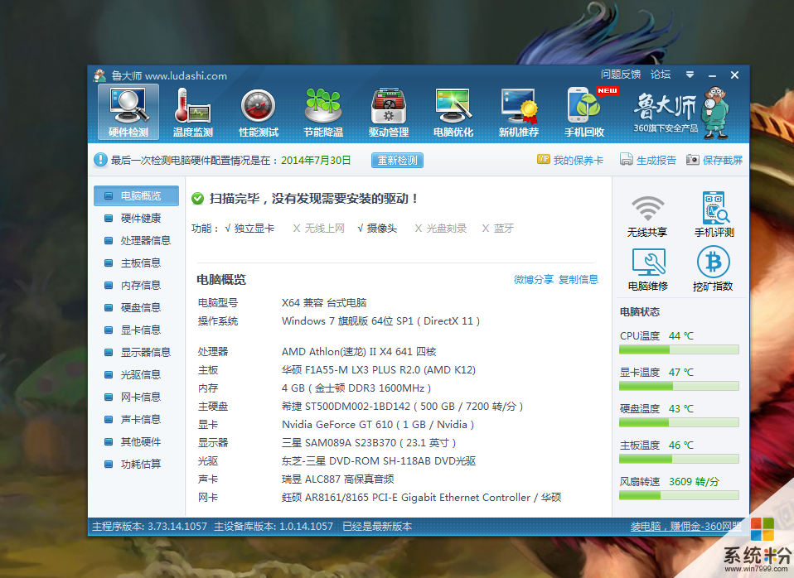This screenshot has height=578, width=794.
Task: Open the 温度监测 temperature monitor
Action: click(x=193, y=113)
